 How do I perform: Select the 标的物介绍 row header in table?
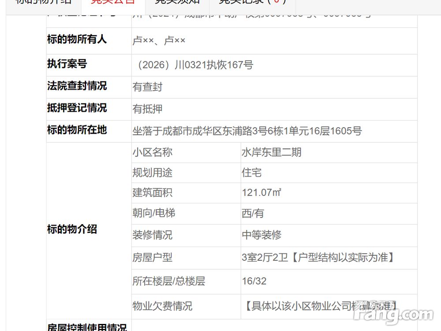click(x=72, y=229)
